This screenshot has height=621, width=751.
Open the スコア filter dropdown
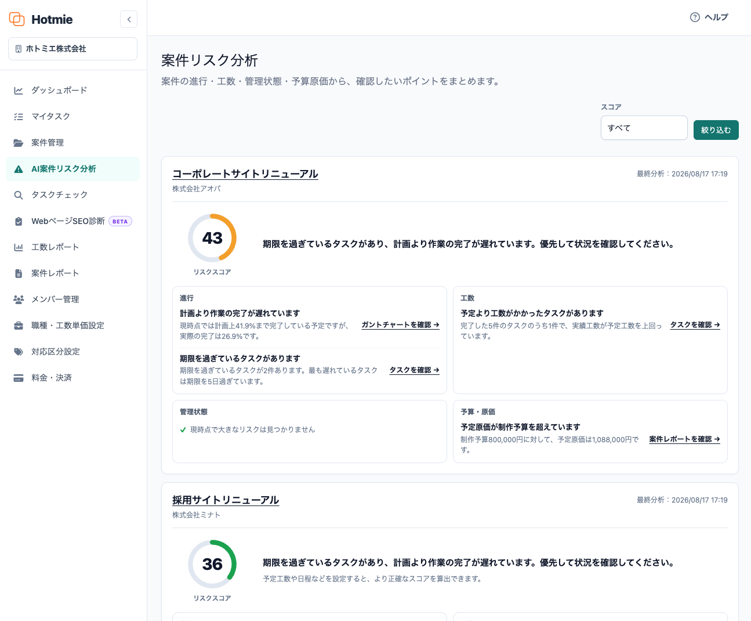pyautogui.click(x=644, y=128)
